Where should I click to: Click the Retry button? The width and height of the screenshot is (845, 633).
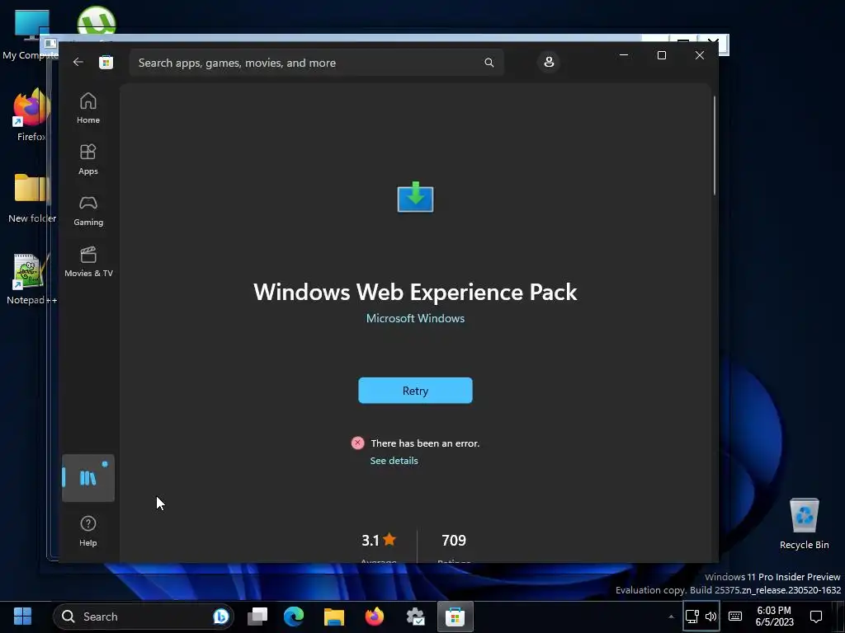416,391
